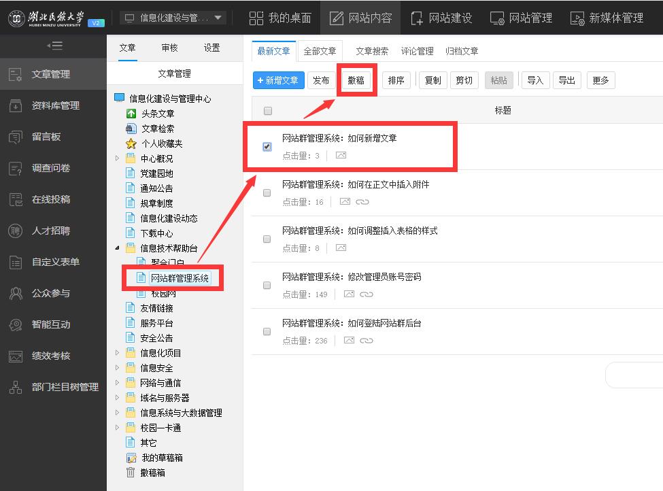This screenshot has height=491, width=663.
Task: Uncheck the 如何新增文章 article checkbox
Action: [267, 146]
